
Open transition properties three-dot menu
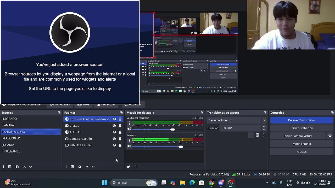pos(264,135)
